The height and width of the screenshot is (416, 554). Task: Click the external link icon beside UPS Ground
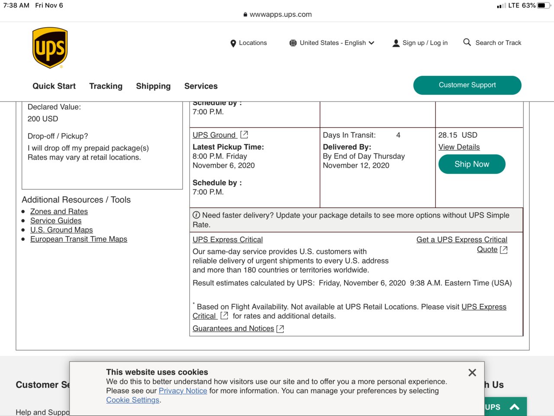tap(244, 135)
